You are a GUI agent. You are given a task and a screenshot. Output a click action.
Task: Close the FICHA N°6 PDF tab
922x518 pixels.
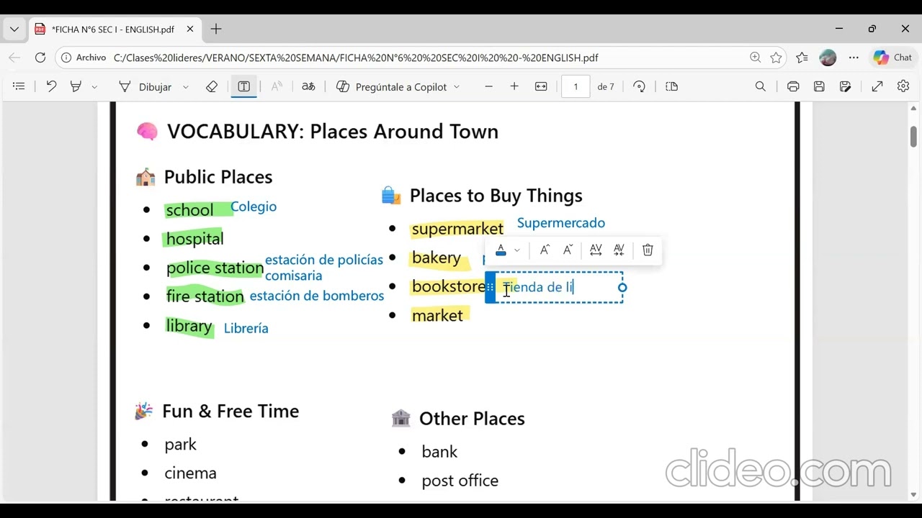(x=190, y=29)
